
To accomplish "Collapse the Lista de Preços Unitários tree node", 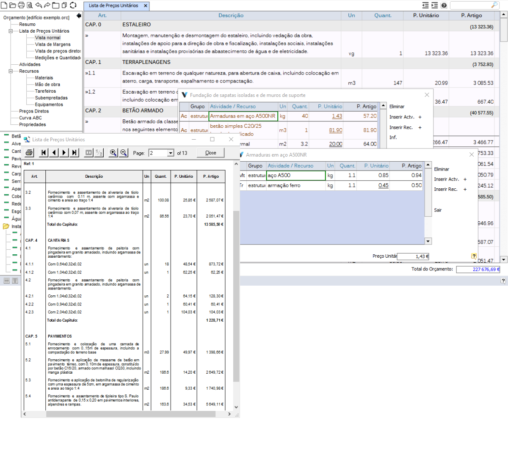I will (11, 31).
